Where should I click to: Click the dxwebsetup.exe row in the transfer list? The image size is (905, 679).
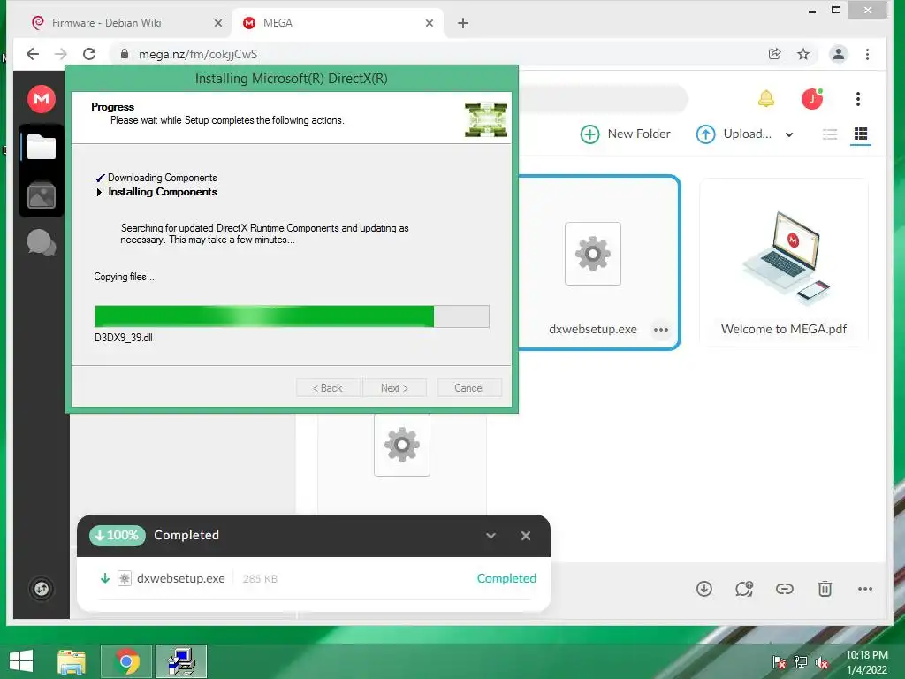(x=316, y=578)
